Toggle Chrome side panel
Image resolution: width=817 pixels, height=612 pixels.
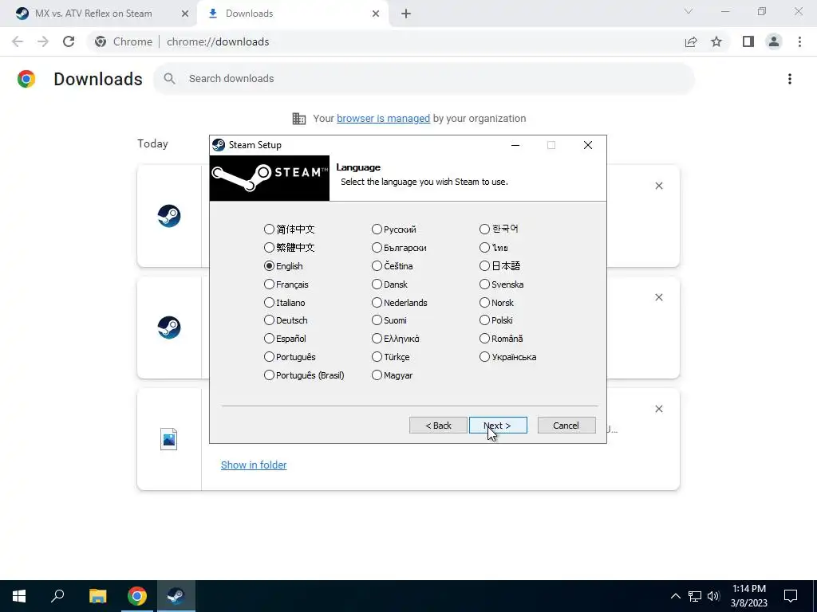click(748, 41)
